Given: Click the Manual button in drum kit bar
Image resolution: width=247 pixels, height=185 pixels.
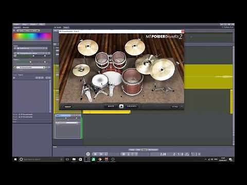Looking at the screenshot, I should tap(67, 106).
